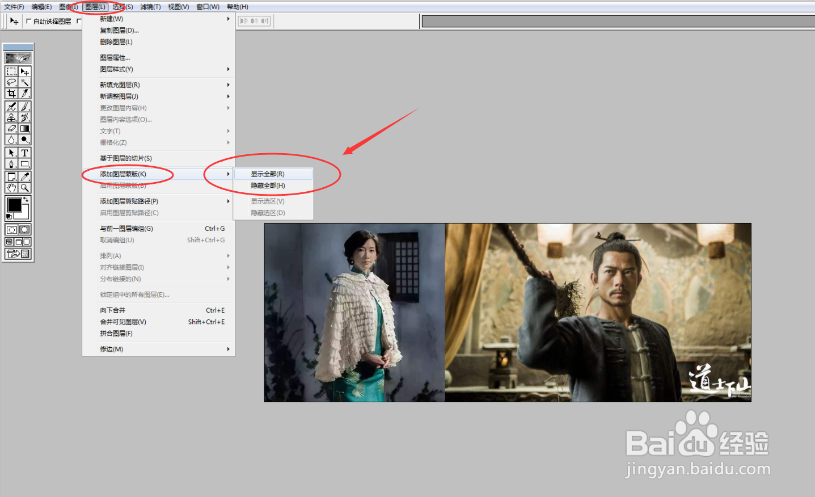
Task: Expand the 图层样式(Y) submenu arrow
Action: (x=228, y=69)
